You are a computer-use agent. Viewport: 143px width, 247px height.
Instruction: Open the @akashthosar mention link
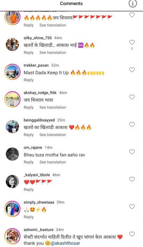tap(65, 243)
